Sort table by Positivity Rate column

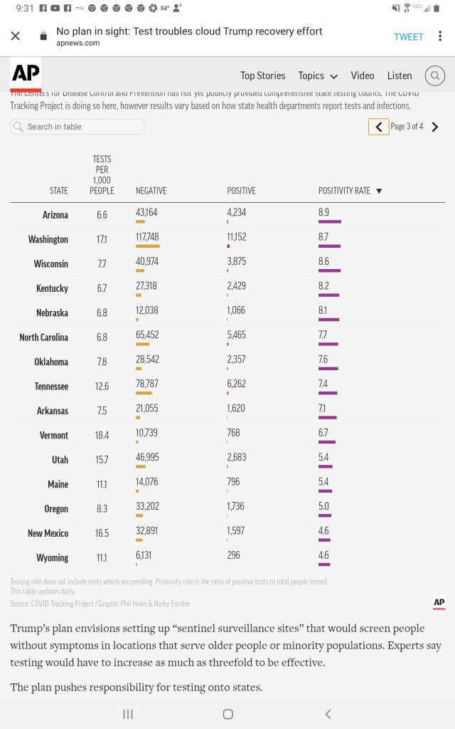tap(350, 191)
